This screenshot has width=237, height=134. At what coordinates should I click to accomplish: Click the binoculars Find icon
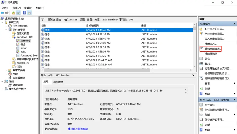201,64
